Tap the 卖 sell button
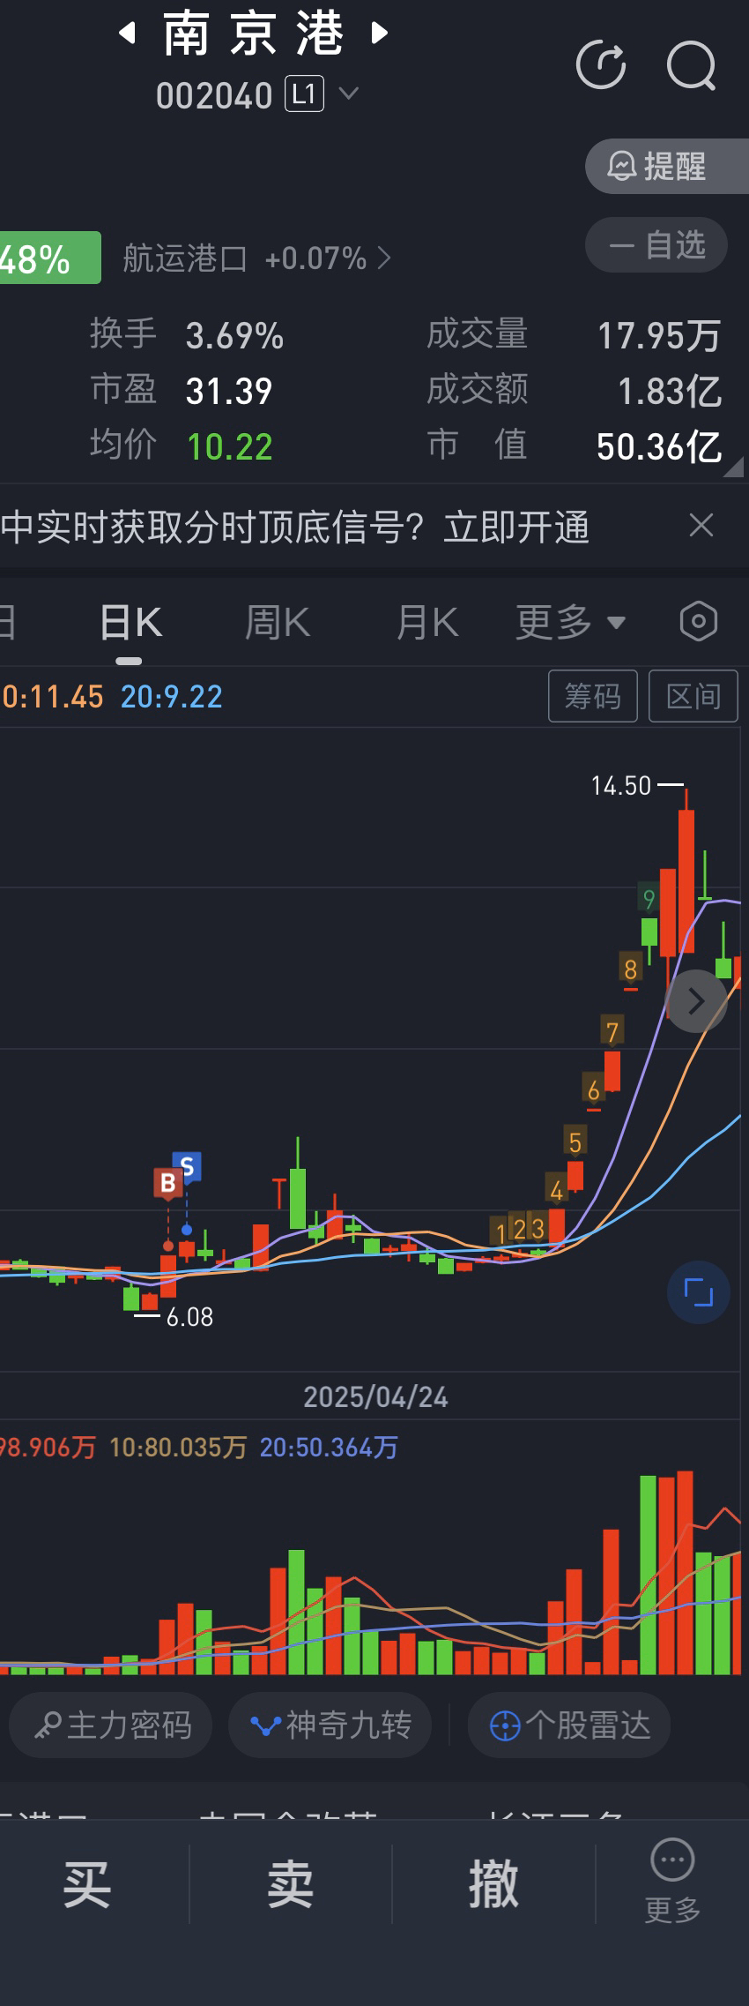 [290, 1885]
